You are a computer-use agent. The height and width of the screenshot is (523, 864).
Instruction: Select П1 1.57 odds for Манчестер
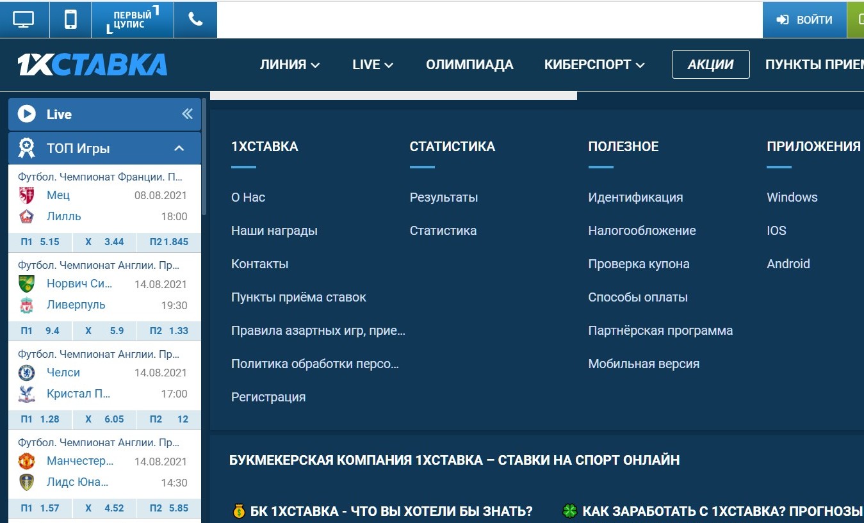tap(40, 508)
